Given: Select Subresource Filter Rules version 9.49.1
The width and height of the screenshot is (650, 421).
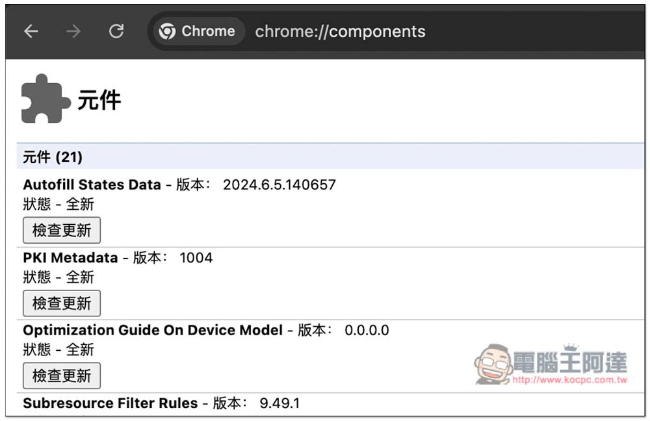Looking at the screenshot, I should tap(279, 403).
